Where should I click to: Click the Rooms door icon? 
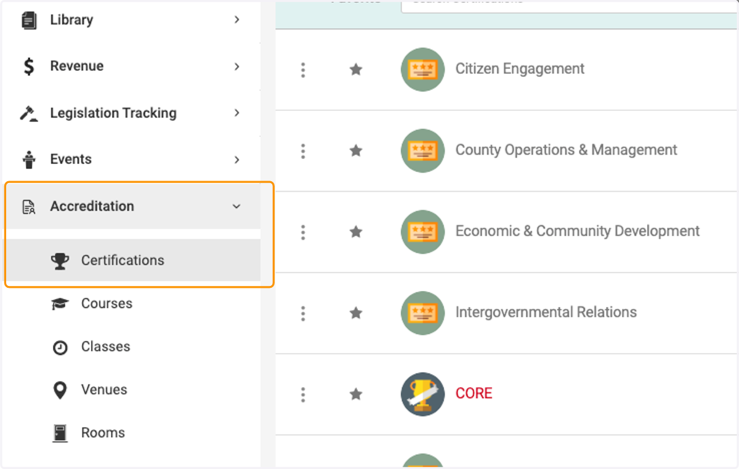tap(60, 433)
